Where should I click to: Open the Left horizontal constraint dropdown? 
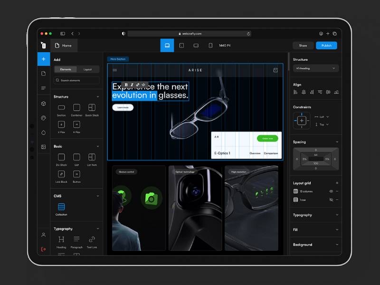322,117
